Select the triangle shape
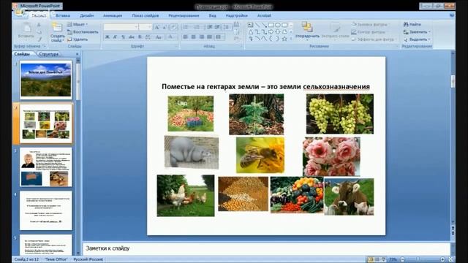 click(x=250, y=32)
